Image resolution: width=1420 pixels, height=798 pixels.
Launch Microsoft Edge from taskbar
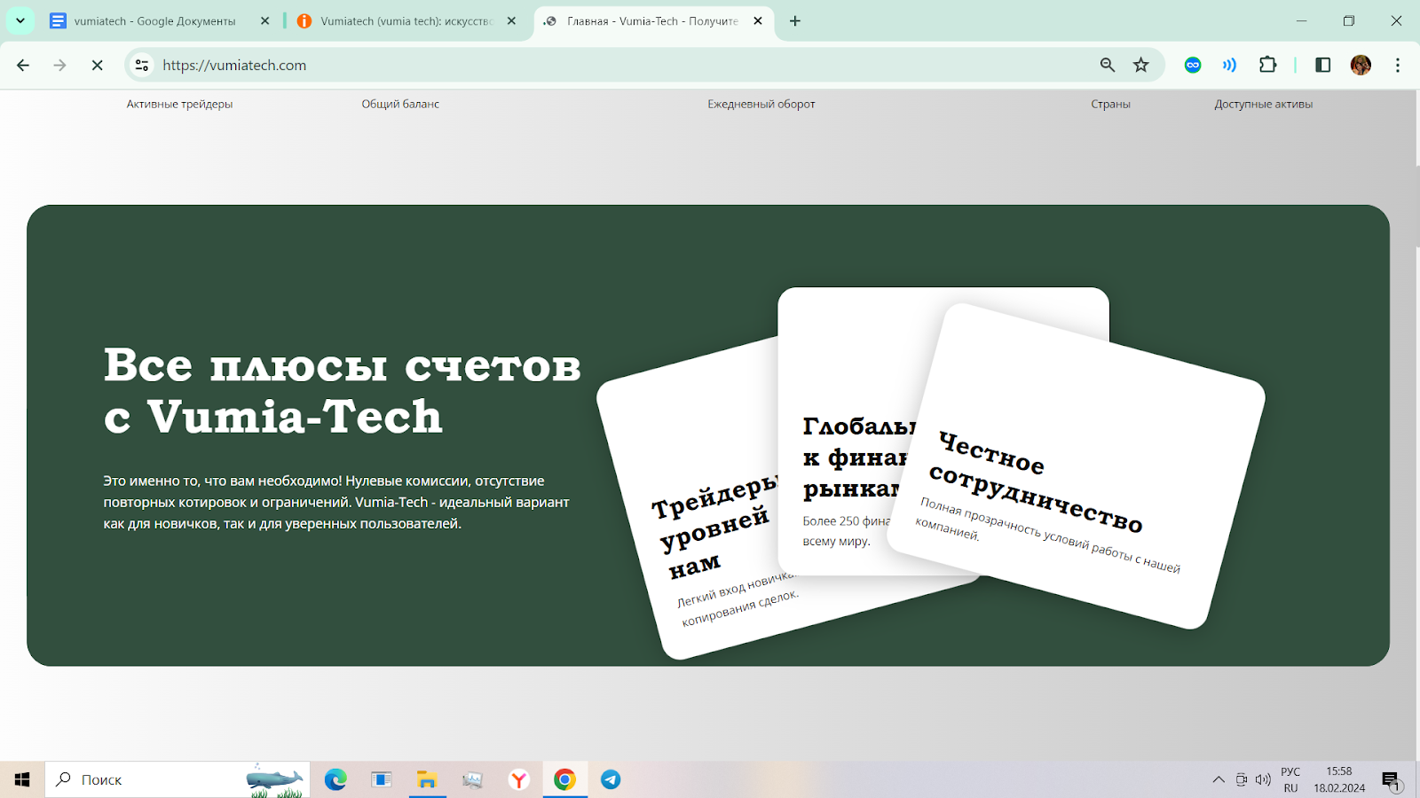335,779
